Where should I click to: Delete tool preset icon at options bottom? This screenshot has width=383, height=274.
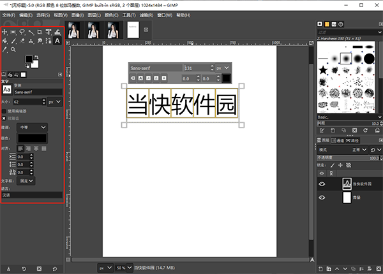(39, 269)
